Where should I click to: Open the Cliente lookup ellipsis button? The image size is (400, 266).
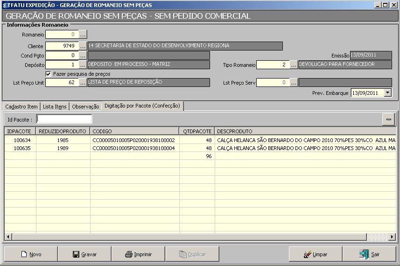[83, 46]
